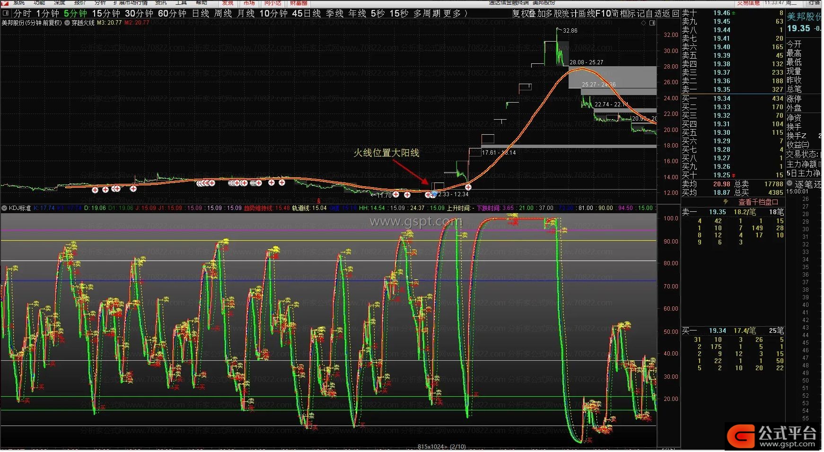Click the app logo in the menu bar

tap(5, 3)
